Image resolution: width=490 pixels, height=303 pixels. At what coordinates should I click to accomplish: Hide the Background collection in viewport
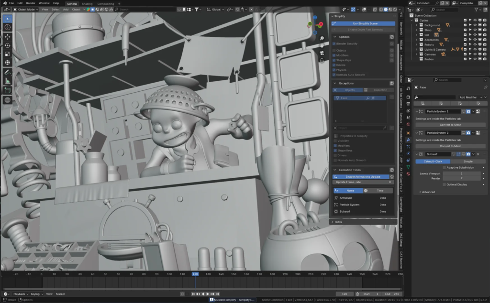tap(475, 25)
